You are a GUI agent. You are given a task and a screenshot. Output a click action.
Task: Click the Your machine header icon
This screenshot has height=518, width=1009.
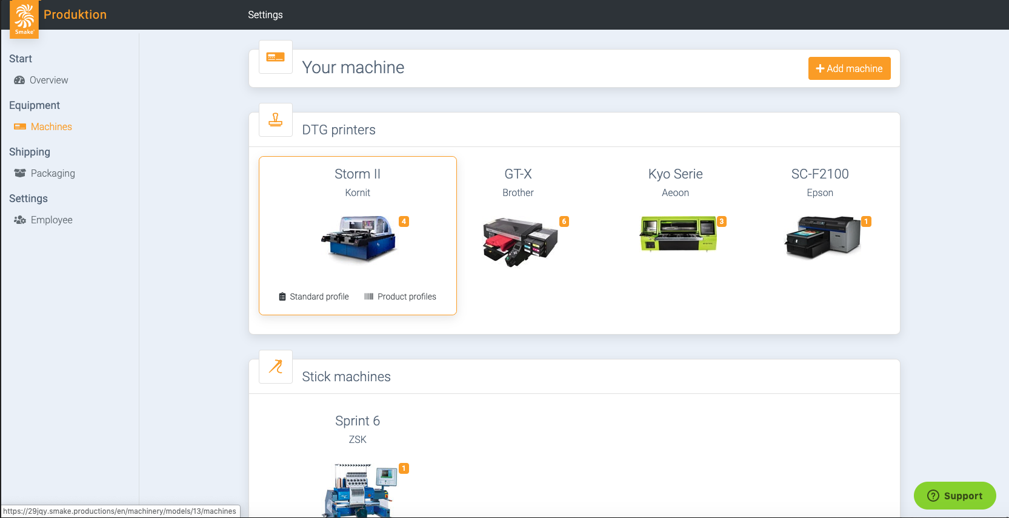tap(276, 57)
